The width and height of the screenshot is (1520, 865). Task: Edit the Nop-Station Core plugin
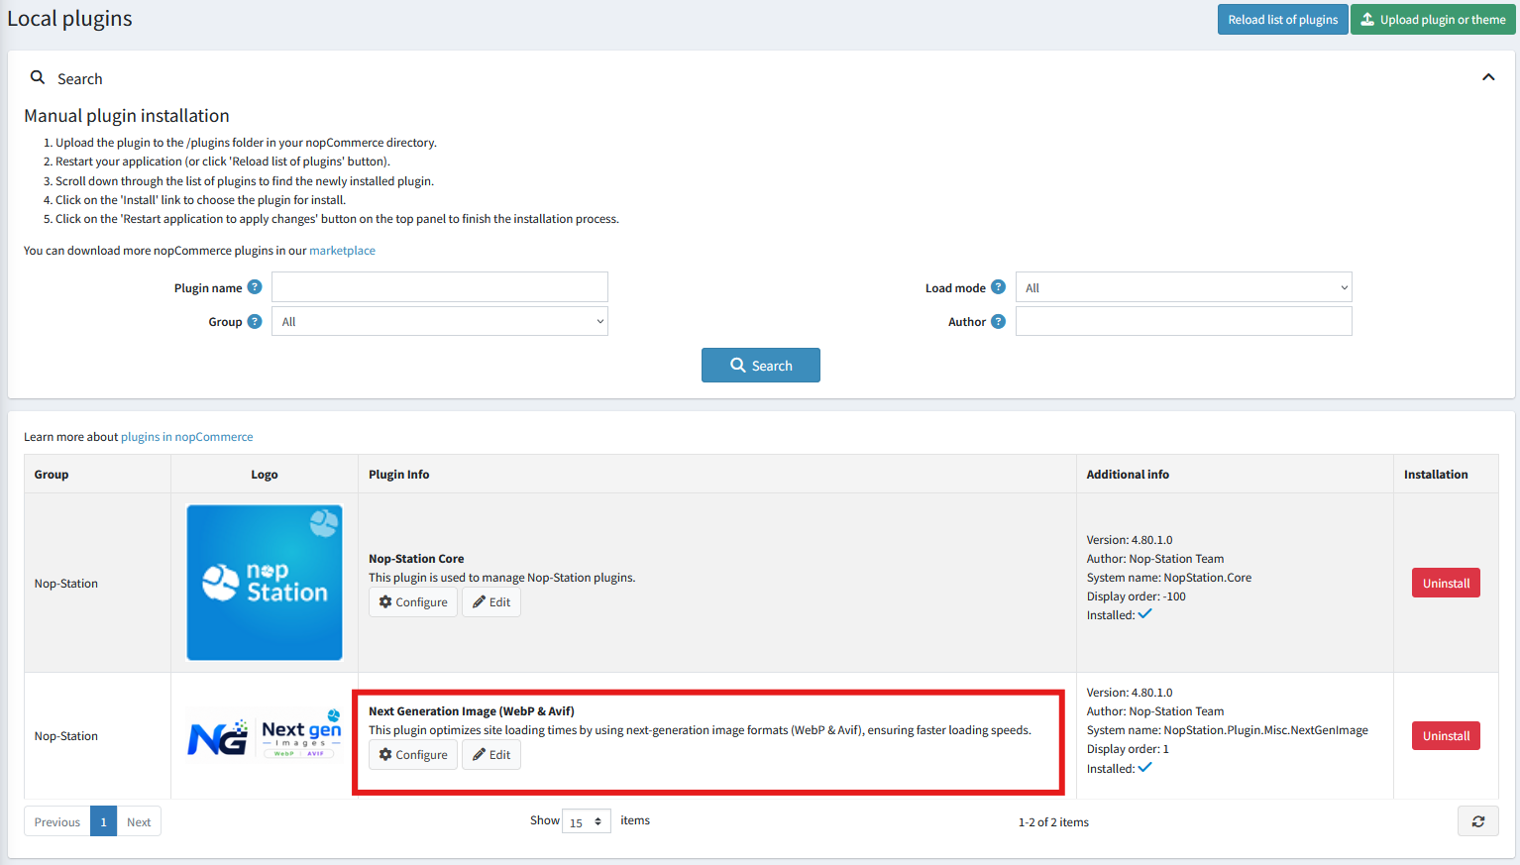[x=491, y=602]
